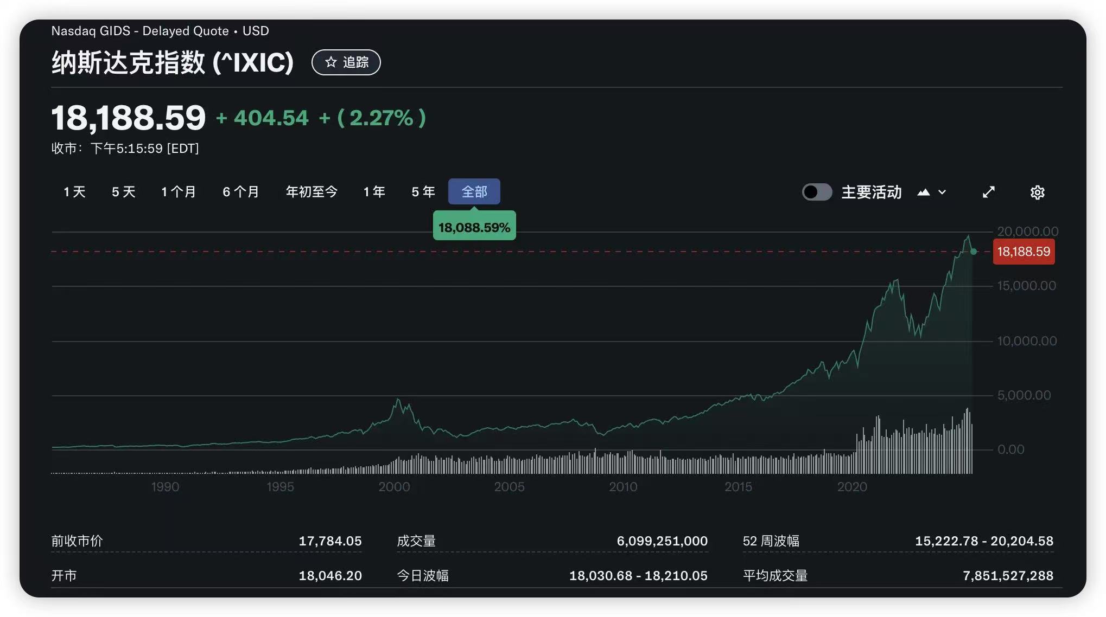Open the chart settings gear icon
Image resolution: width=1106 pixels, height=617 pixels.
tap(1037, 192)
